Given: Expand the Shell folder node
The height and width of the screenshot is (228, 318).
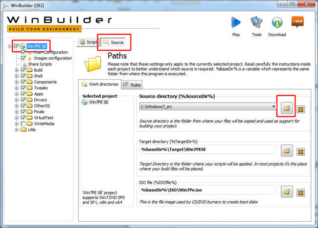Looking at the screenshot, I should click(x=17, y=76).
